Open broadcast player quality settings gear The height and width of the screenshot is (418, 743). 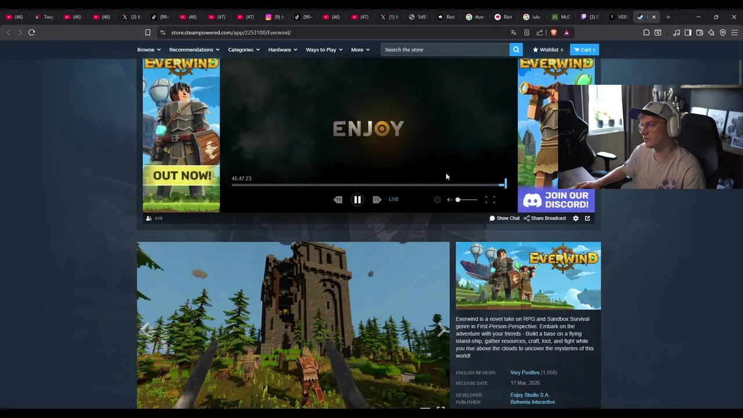point(437,200)
